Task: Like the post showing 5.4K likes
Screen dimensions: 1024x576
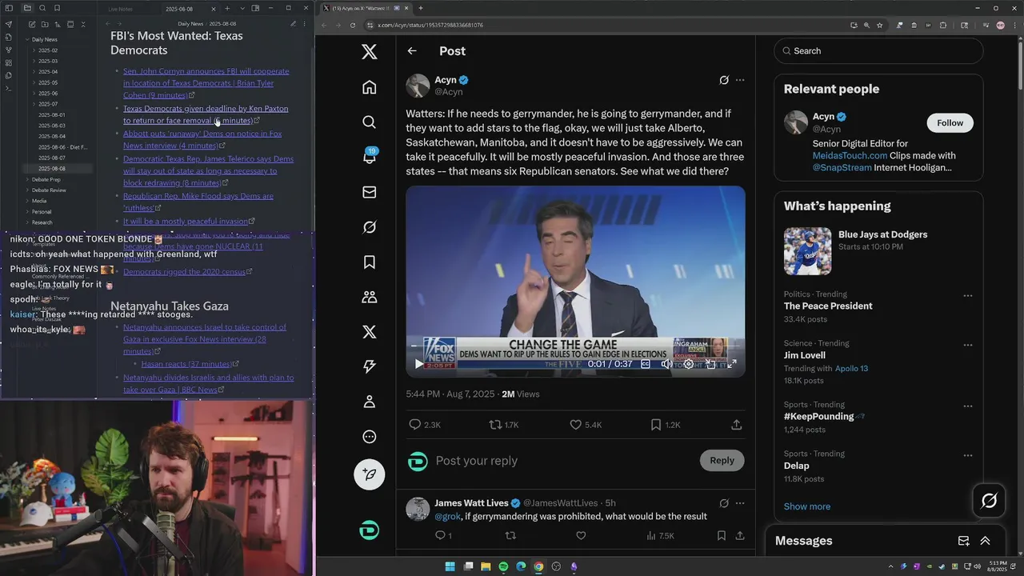Action: (586, 425)
